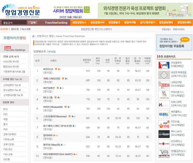Select the 기타도소매 industry ranking
193x163 pixels.
pyautogui.click(x=9, y=139)
